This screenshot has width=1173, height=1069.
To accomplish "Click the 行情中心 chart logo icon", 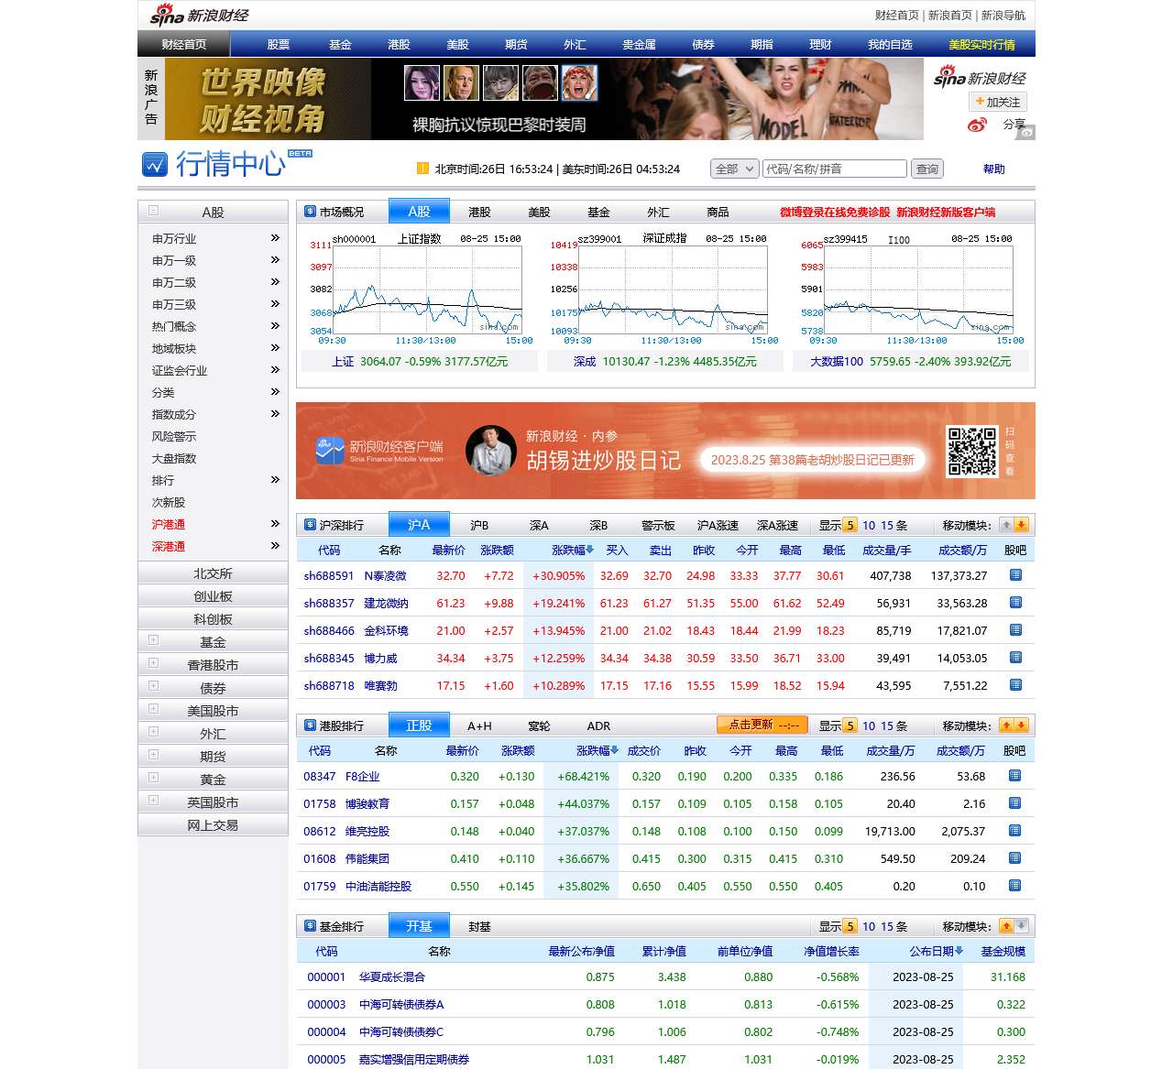I will click(157, 164).
